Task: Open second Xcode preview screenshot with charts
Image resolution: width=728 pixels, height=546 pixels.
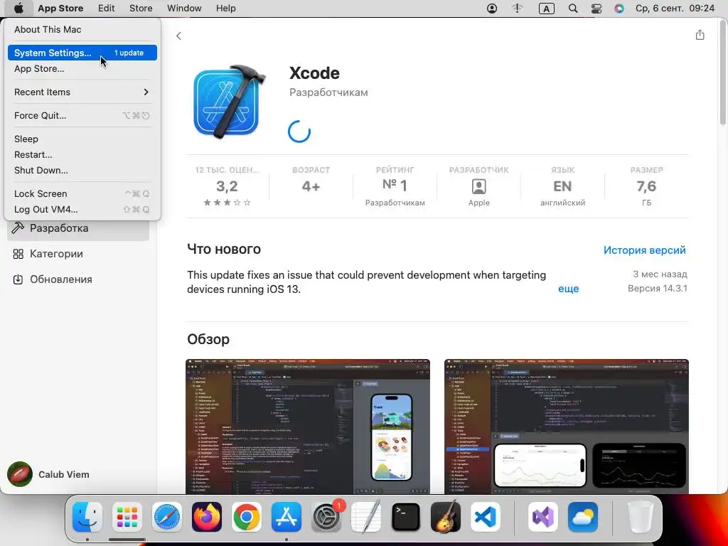Action: 567,427
